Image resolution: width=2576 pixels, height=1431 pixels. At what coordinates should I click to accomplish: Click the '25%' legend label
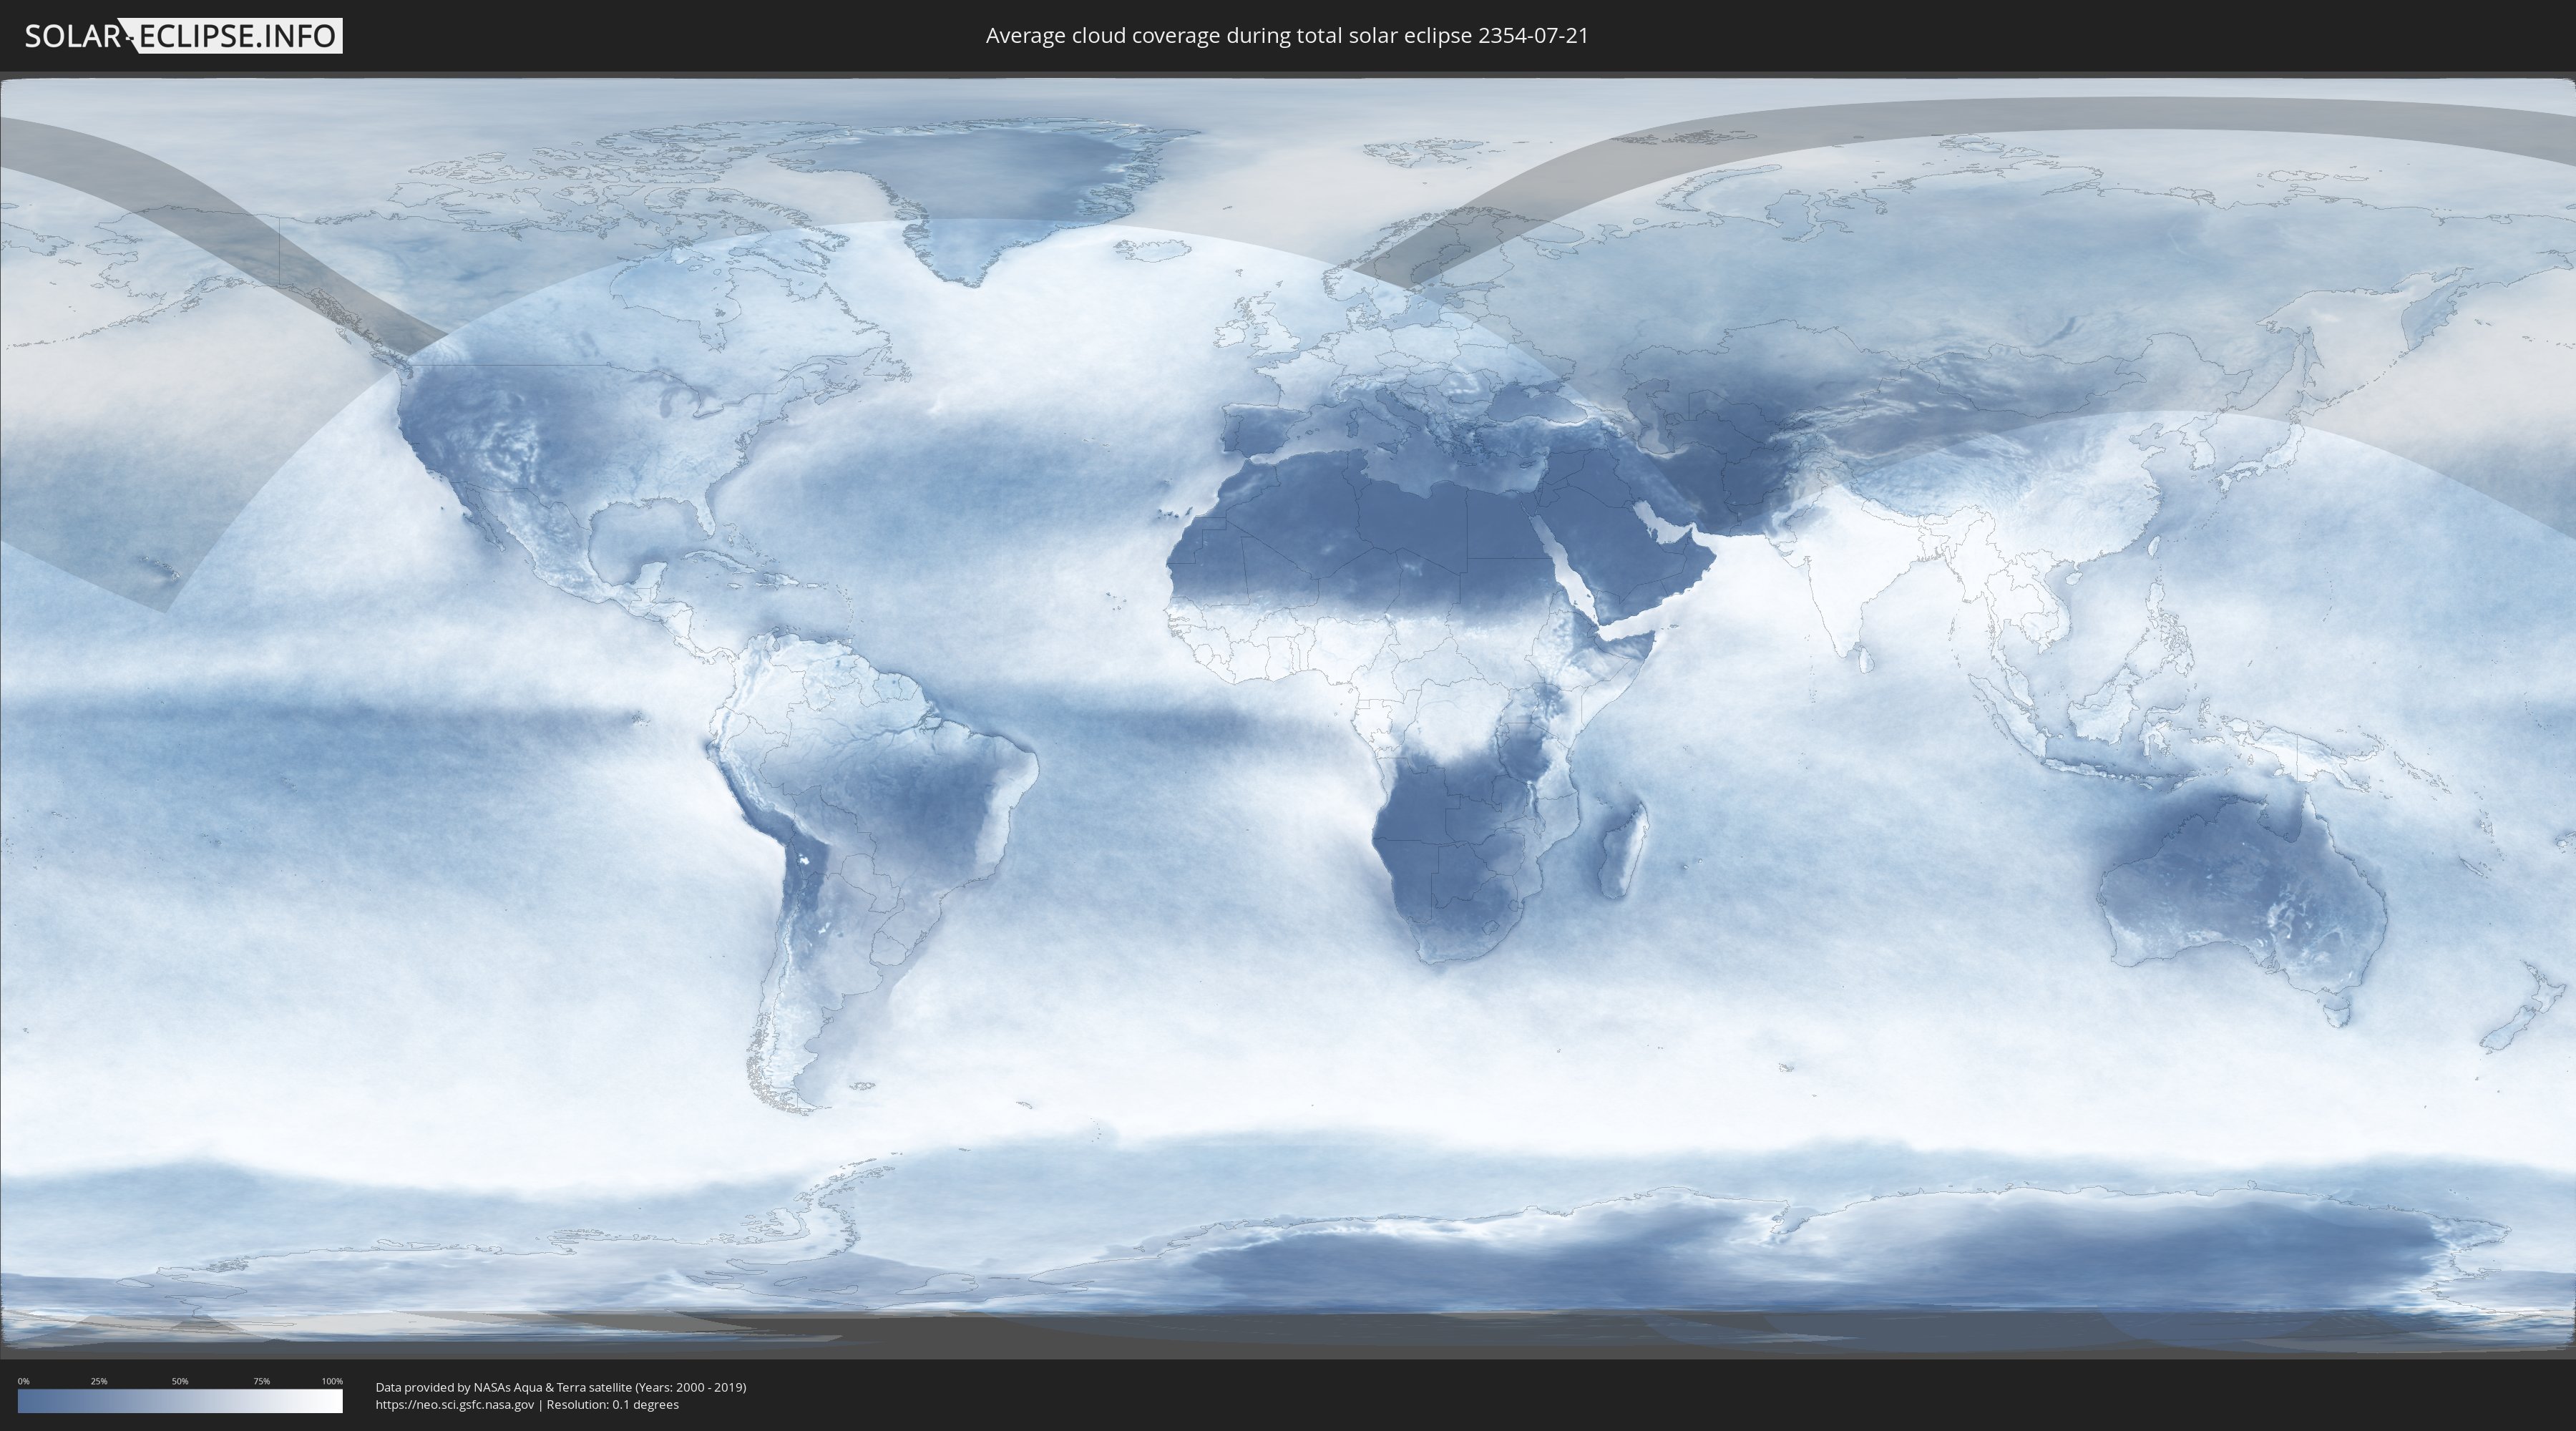(x=99, y=1381)
